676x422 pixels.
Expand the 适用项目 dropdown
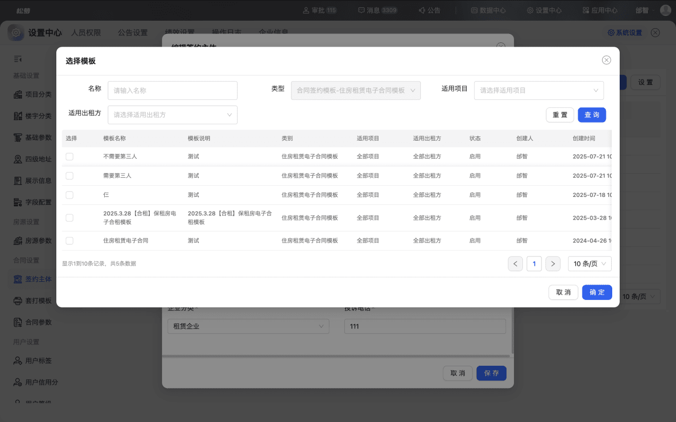click(539, 90)
